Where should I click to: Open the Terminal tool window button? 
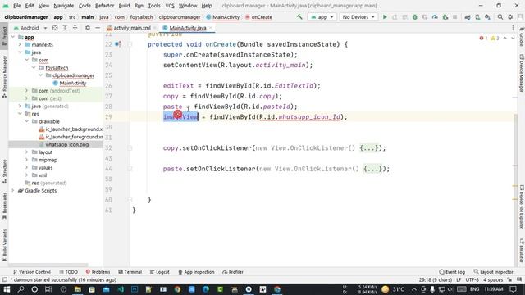coord(130,272)
